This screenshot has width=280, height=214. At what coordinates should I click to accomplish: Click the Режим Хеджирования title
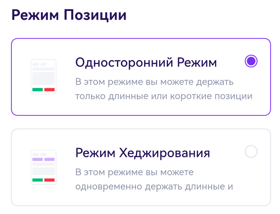click(142, 153)
